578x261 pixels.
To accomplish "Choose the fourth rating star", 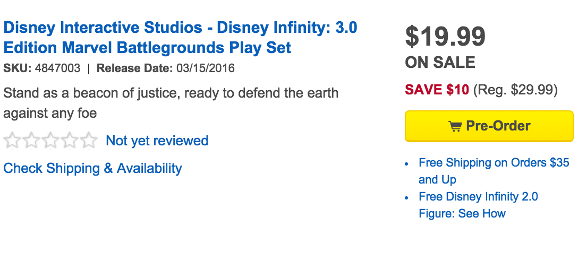I will click(x=70, y=141).
